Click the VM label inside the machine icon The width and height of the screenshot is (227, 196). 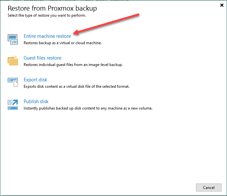coord(14,42)
